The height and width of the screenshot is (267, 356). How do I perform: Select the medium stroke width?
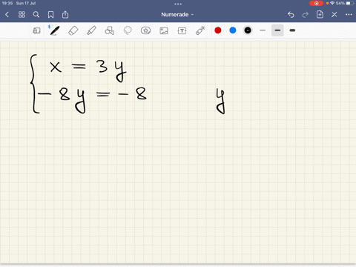[x=277, y=30]
